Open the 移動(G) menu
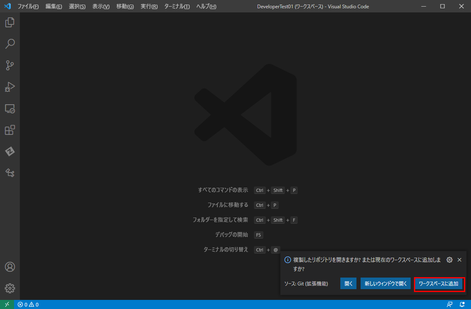471x309 pixels. pyautogui.click(x=125, y=6)
